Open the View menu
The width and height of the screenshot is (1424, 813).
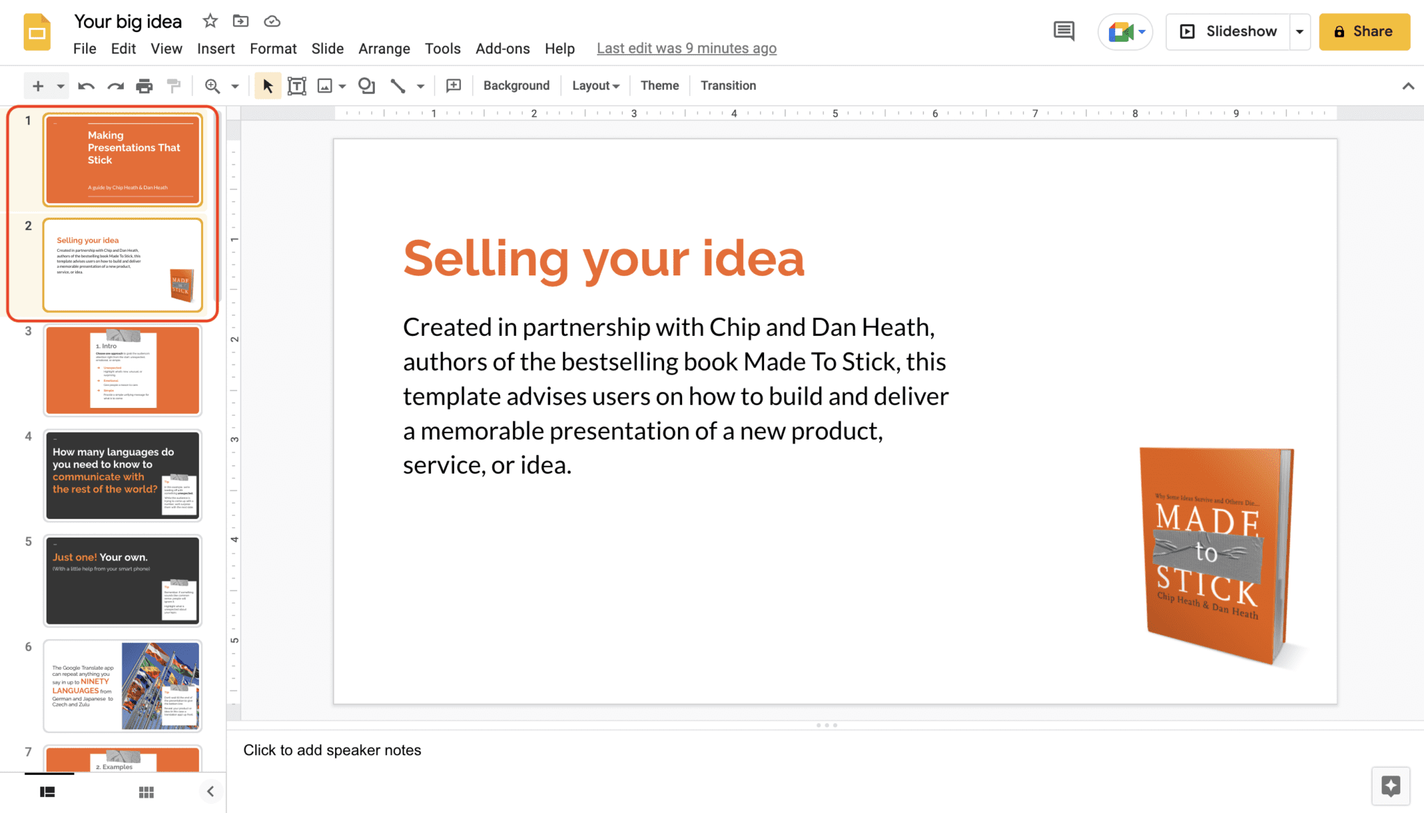click(167, 49)
